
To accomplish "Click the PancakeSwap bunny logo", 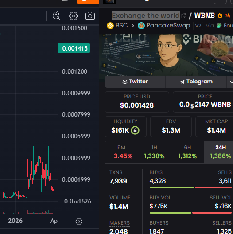I will 141,26.
